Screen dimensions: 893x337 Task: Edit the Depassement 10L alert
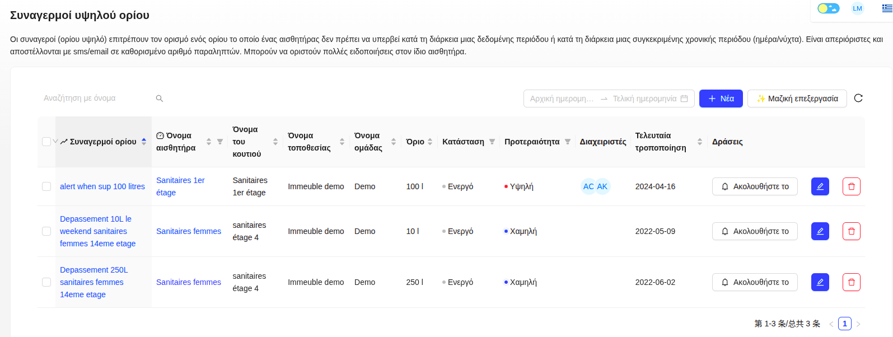coord(820,231)
